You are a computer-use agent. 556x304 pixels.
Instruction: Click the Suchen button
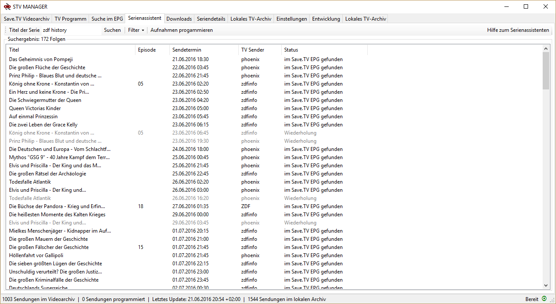pos(112,30)
